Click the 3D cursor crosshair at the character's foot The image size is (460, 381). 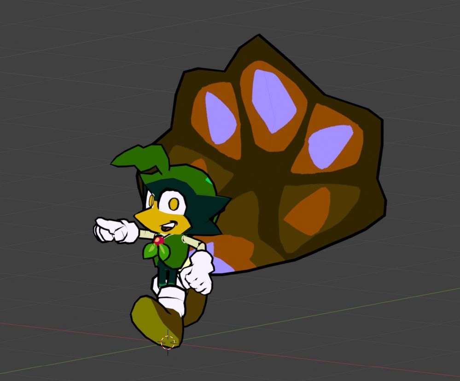168,342
